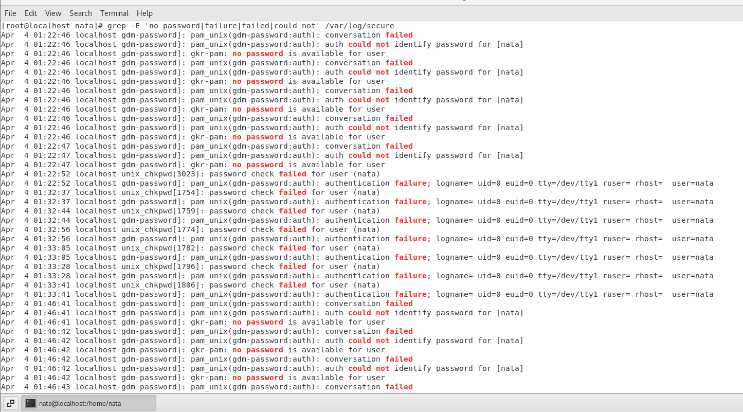Click the 01:46:41 'conversation failed' log line
This screenshot has width=743, height=412.
pyautogui.click(x=207, y=303)
